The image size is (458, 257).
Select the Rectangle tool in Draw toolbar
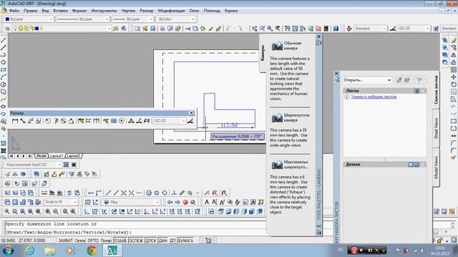point(3,70)
